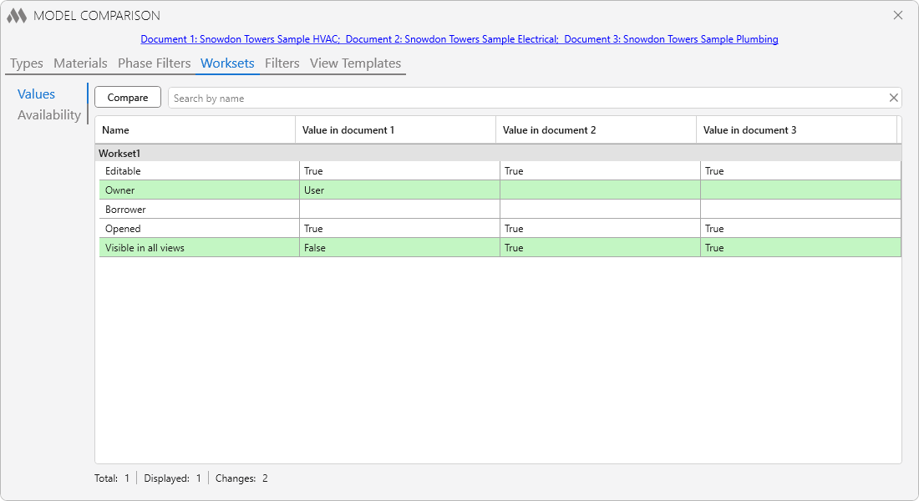Click the Value in document 3 column header

click(796, 130)
